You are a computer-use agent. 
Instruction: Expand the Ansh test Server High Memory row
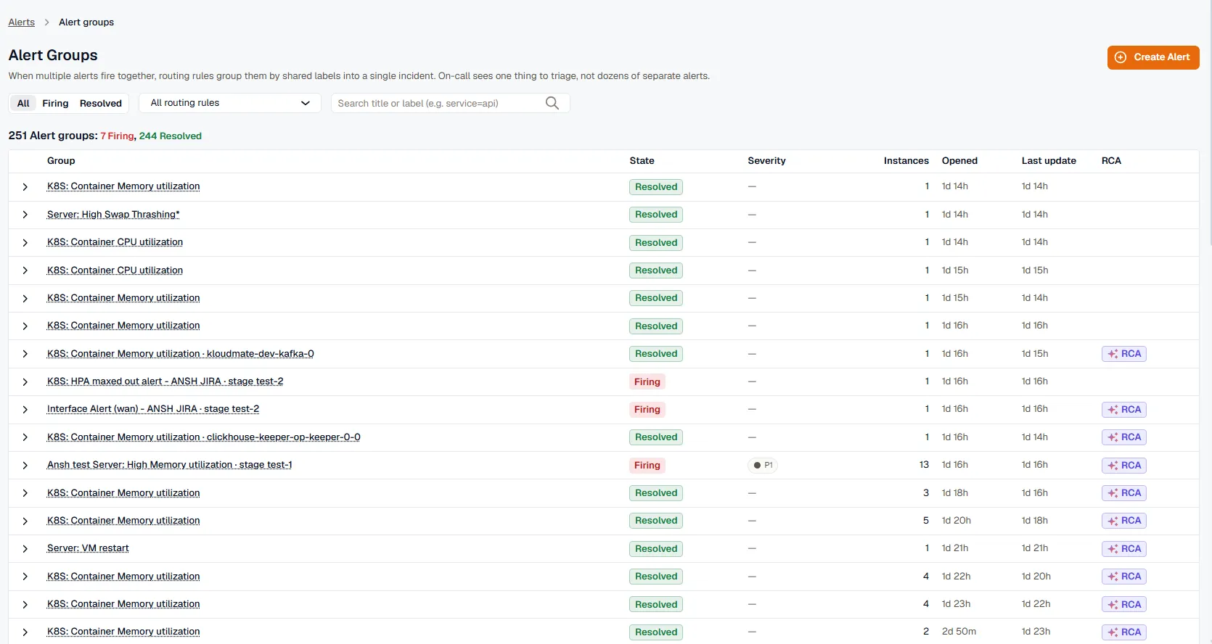point(25,466)
